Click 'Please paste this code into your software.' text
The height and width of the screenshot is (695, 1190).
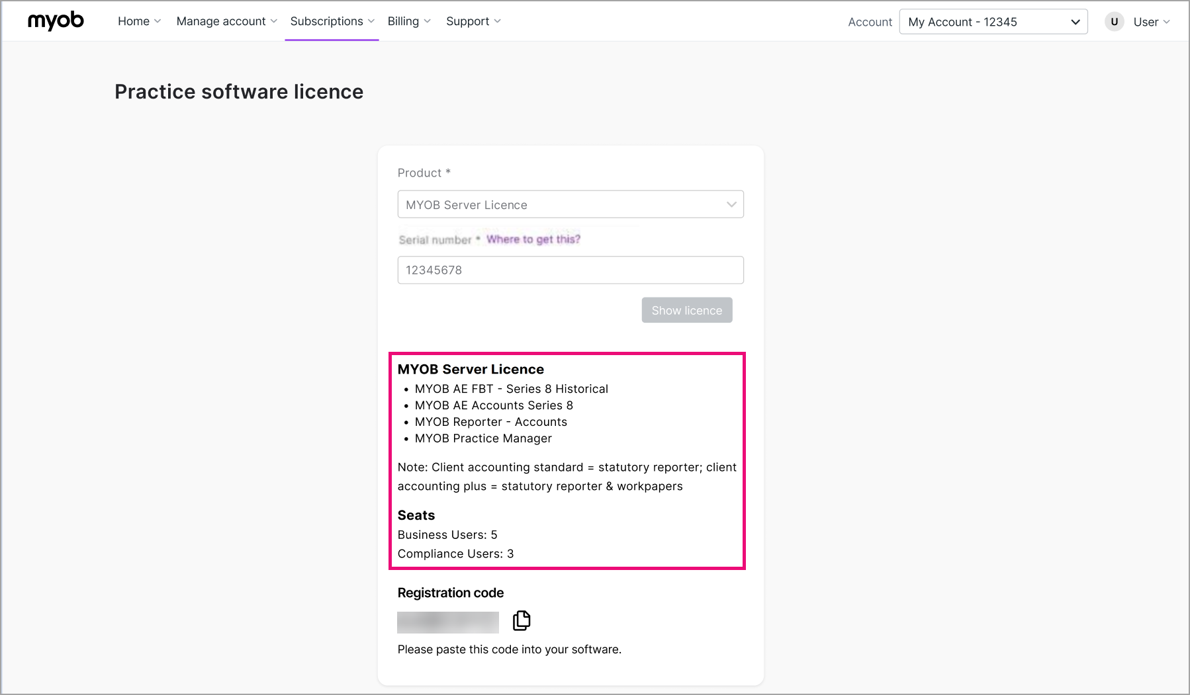coord(510,649)
